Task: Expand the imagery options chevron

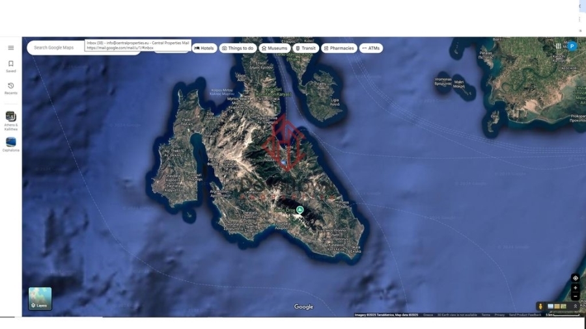Action: click(575, 306)
